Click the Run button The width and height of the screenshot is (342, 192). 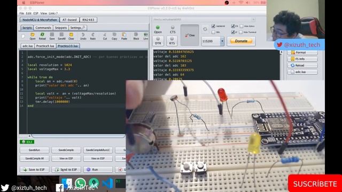(x=98, y=170)
